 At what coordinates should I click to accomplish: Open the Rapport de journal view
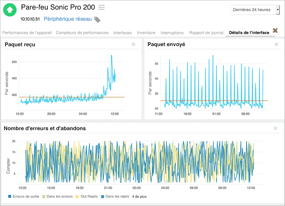[206, 33]
